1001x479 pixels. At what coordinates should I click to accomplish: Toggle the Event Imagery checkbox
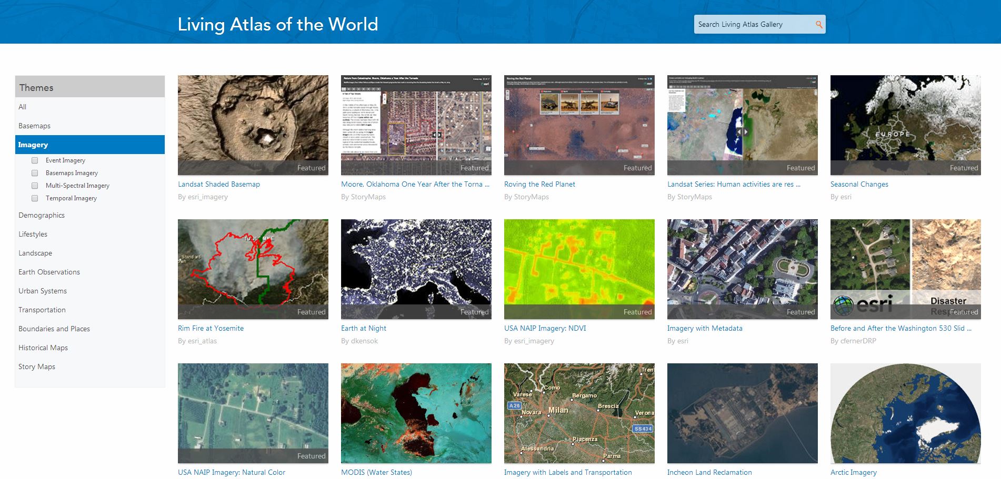coord(35,160)
